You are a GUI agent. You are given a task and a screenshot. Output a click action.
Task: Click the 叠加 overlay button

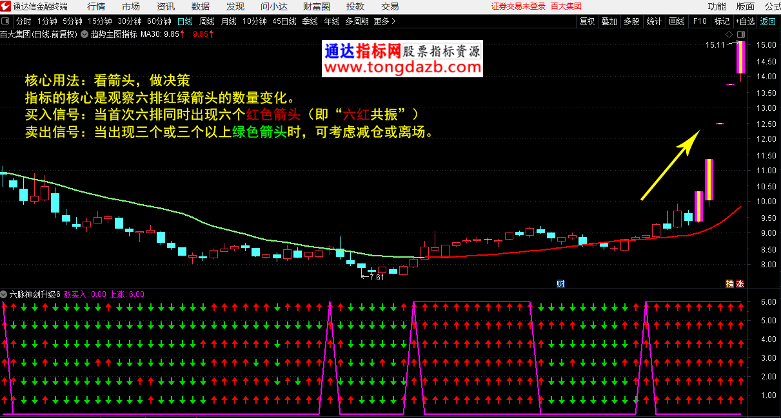pos(609,21)
